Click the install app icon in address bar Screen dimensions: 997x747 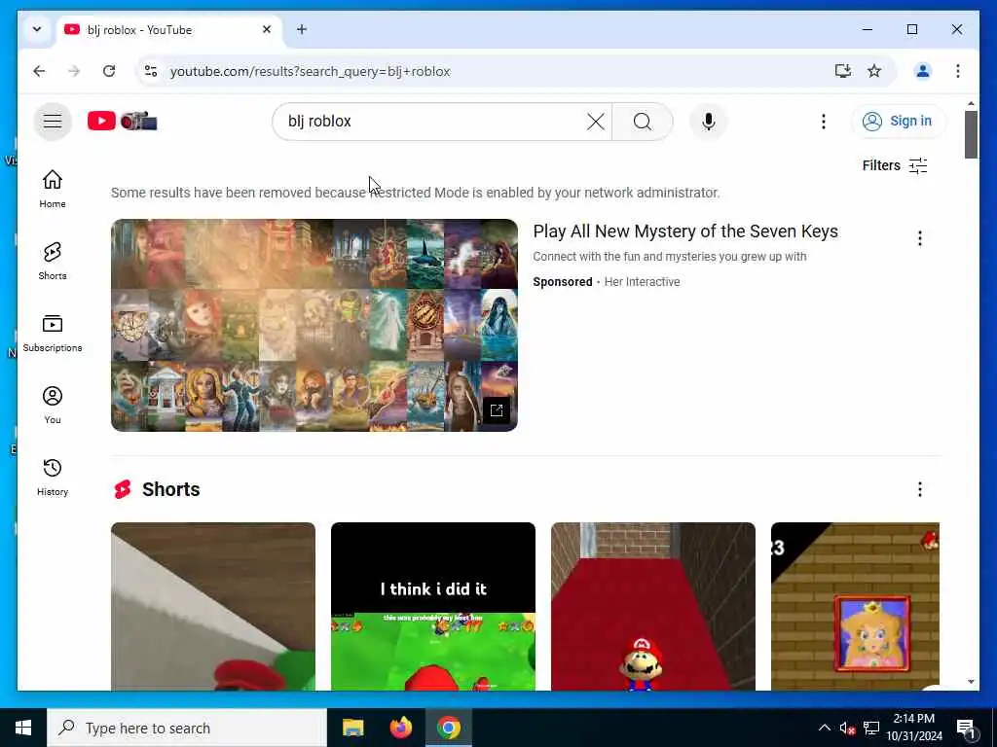point(842,71)
